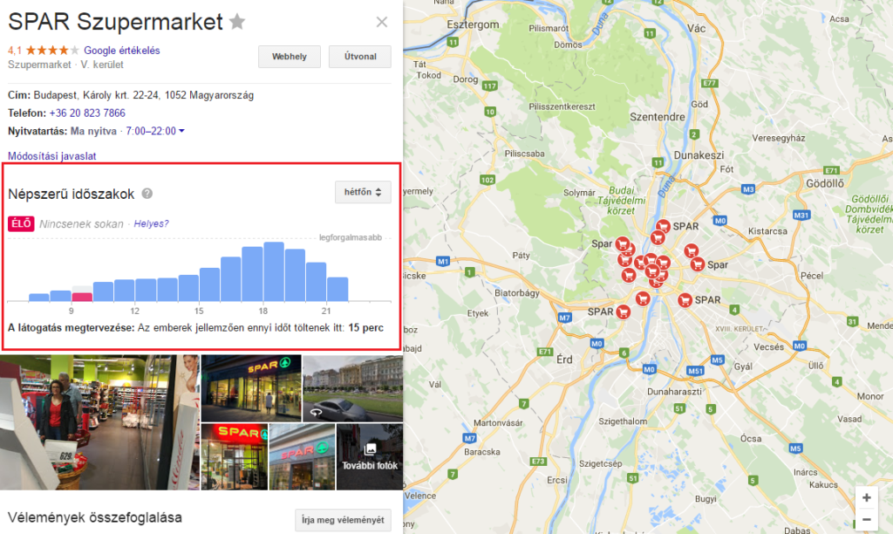Click the tallest bar at 18 in the chart
This screenshot has height=534, width=893.
click(x=274, y=271)
